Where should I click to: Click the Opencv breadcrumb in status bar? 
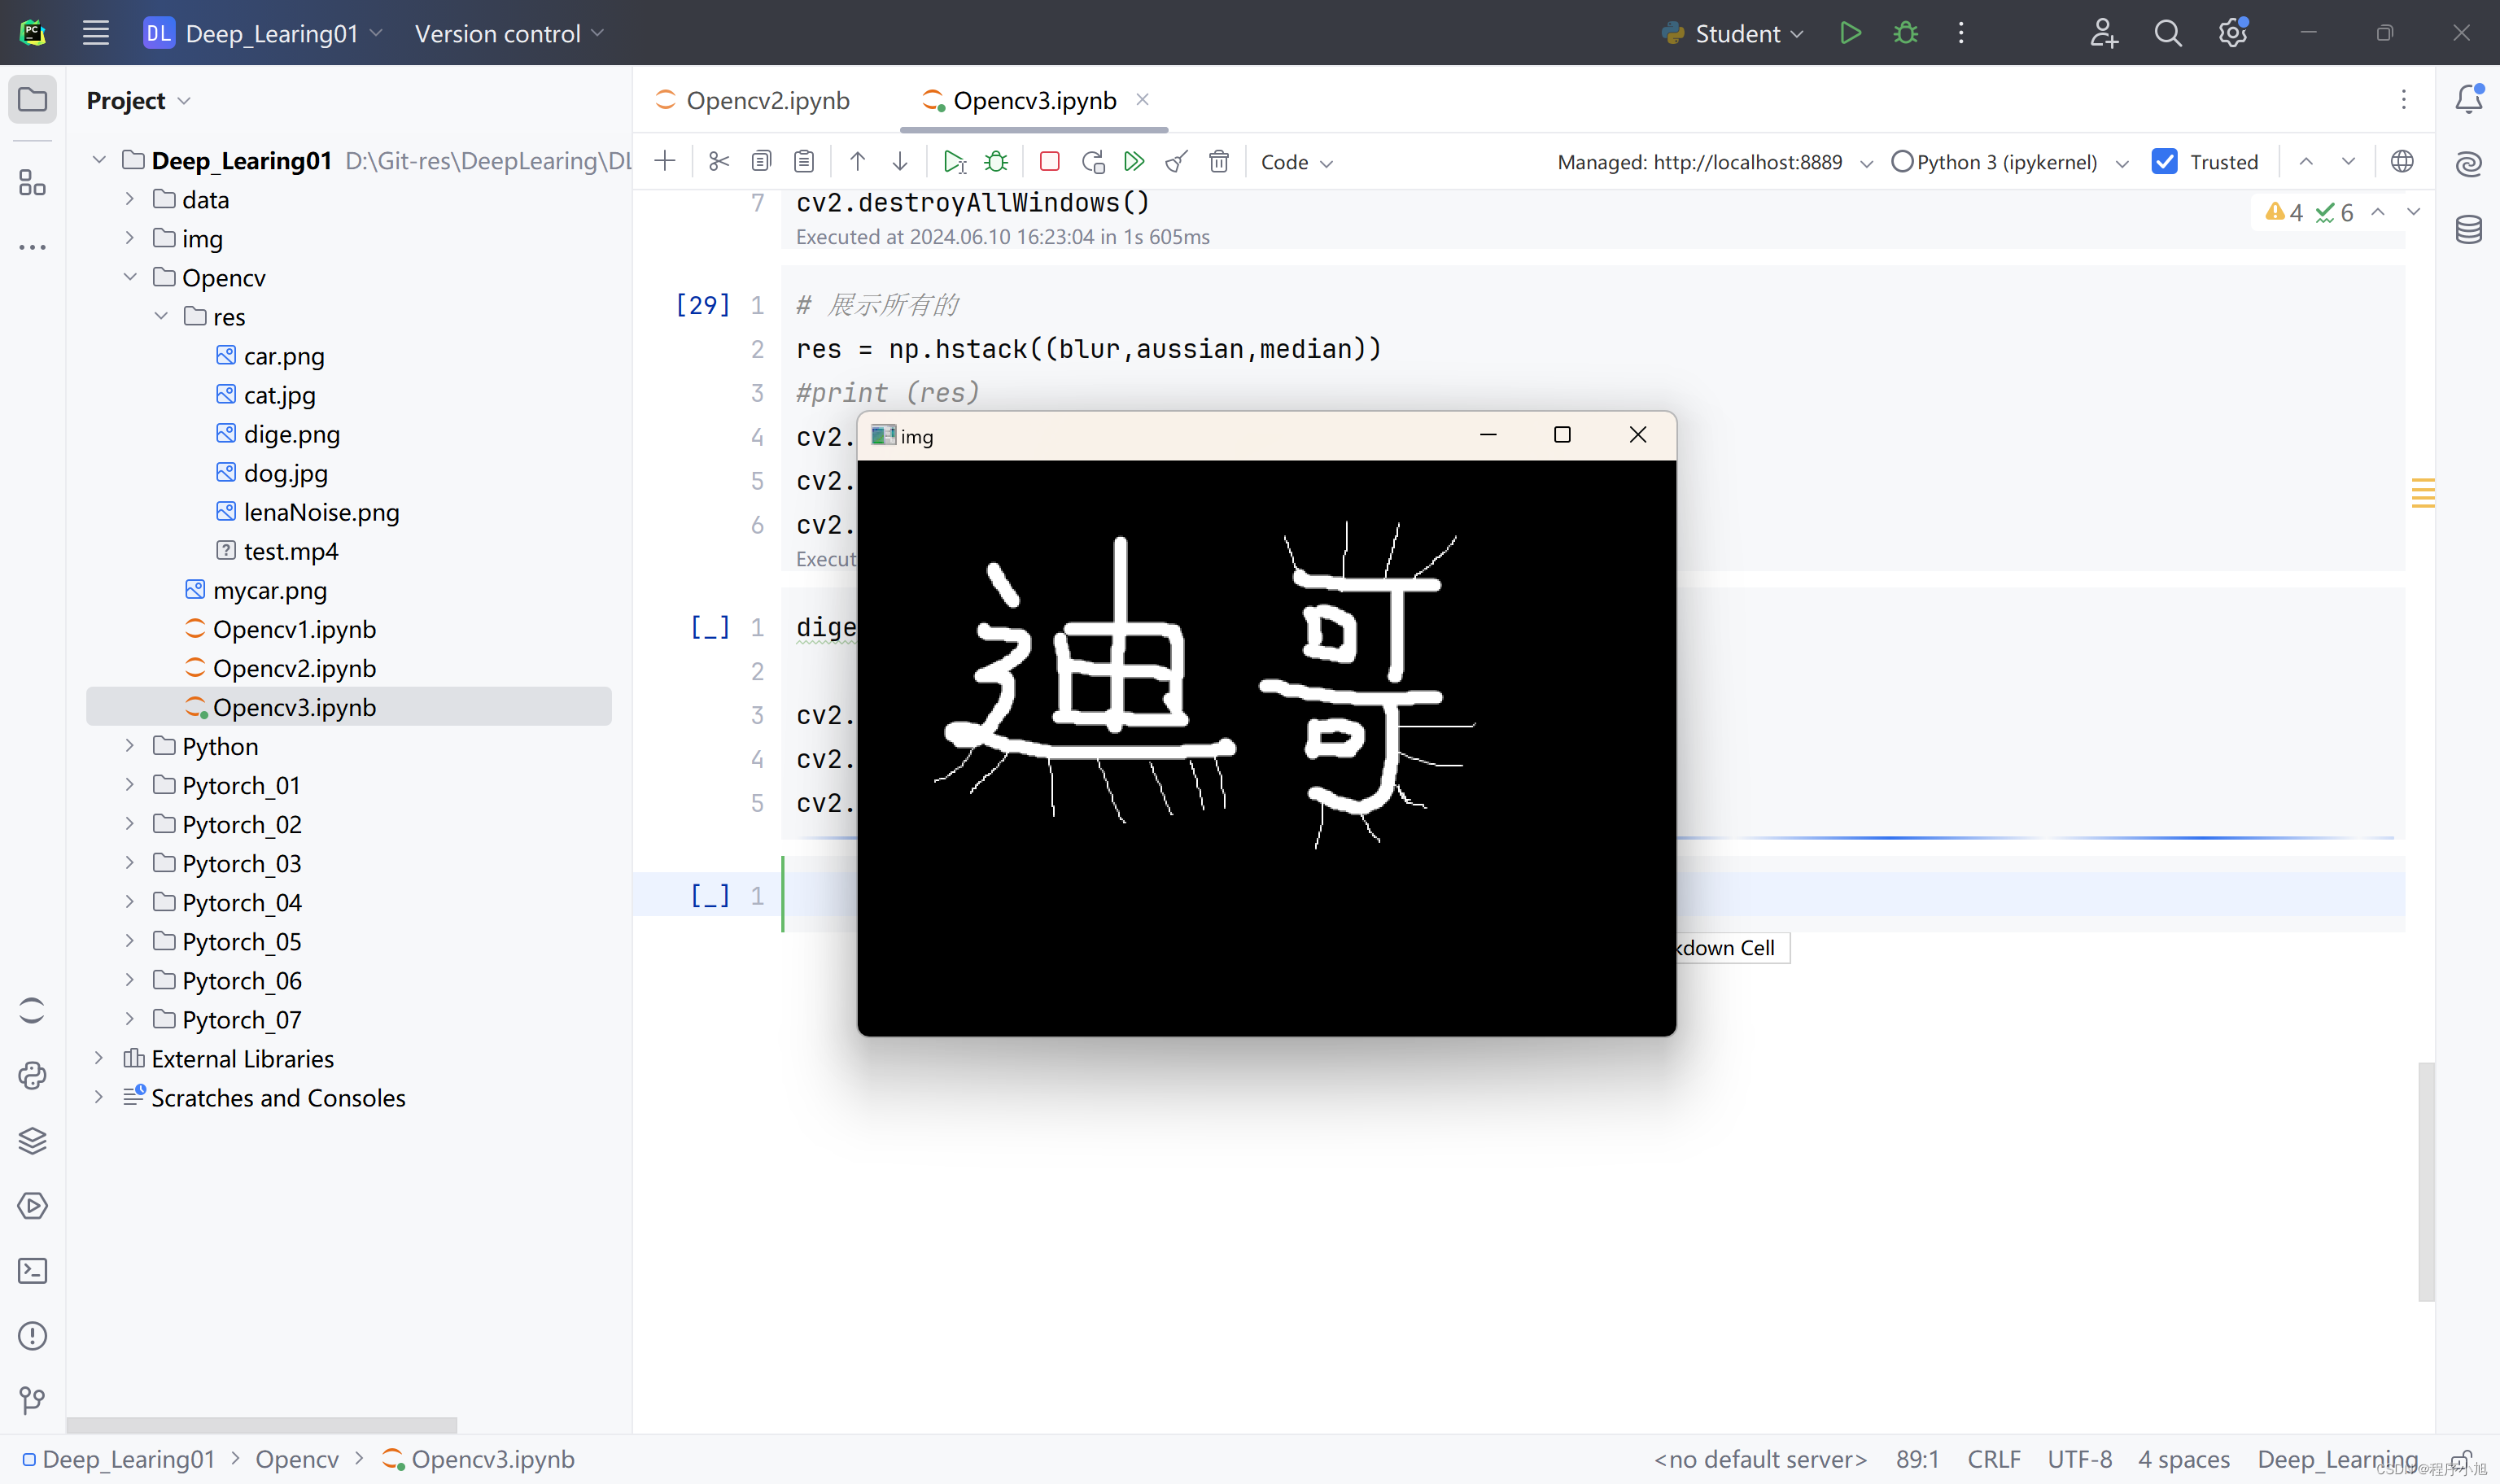coord(297,1459)
